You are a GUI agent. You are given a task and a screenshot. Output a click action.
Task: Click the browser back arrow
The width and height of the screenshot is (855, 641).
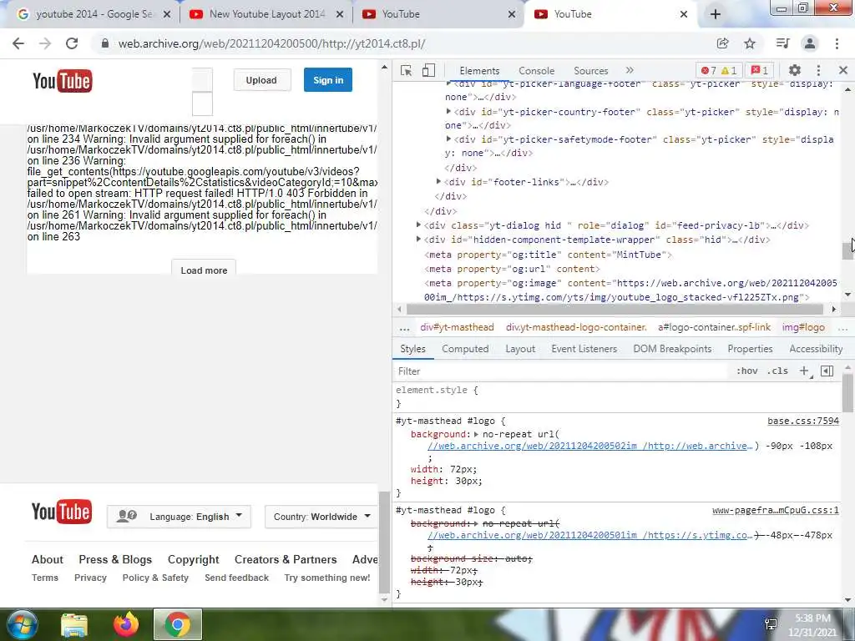(x=18, y=43)
